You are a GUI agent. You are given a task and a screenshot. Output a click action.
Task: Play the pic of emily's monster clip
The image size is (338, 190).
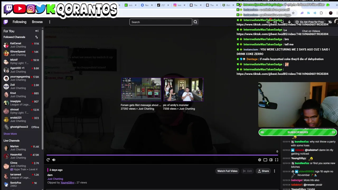[183, 89]
